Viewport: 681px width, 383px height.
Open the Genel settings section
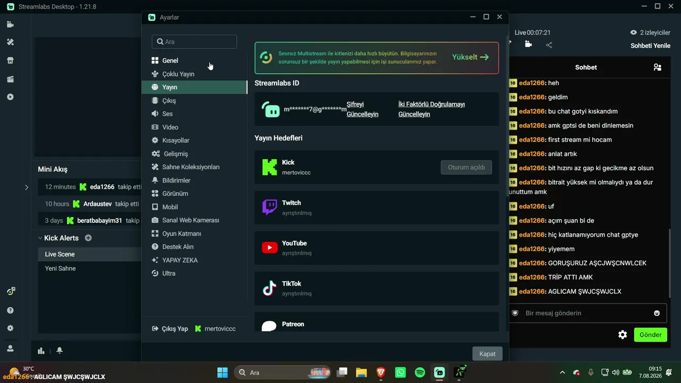tap(194, 61)
